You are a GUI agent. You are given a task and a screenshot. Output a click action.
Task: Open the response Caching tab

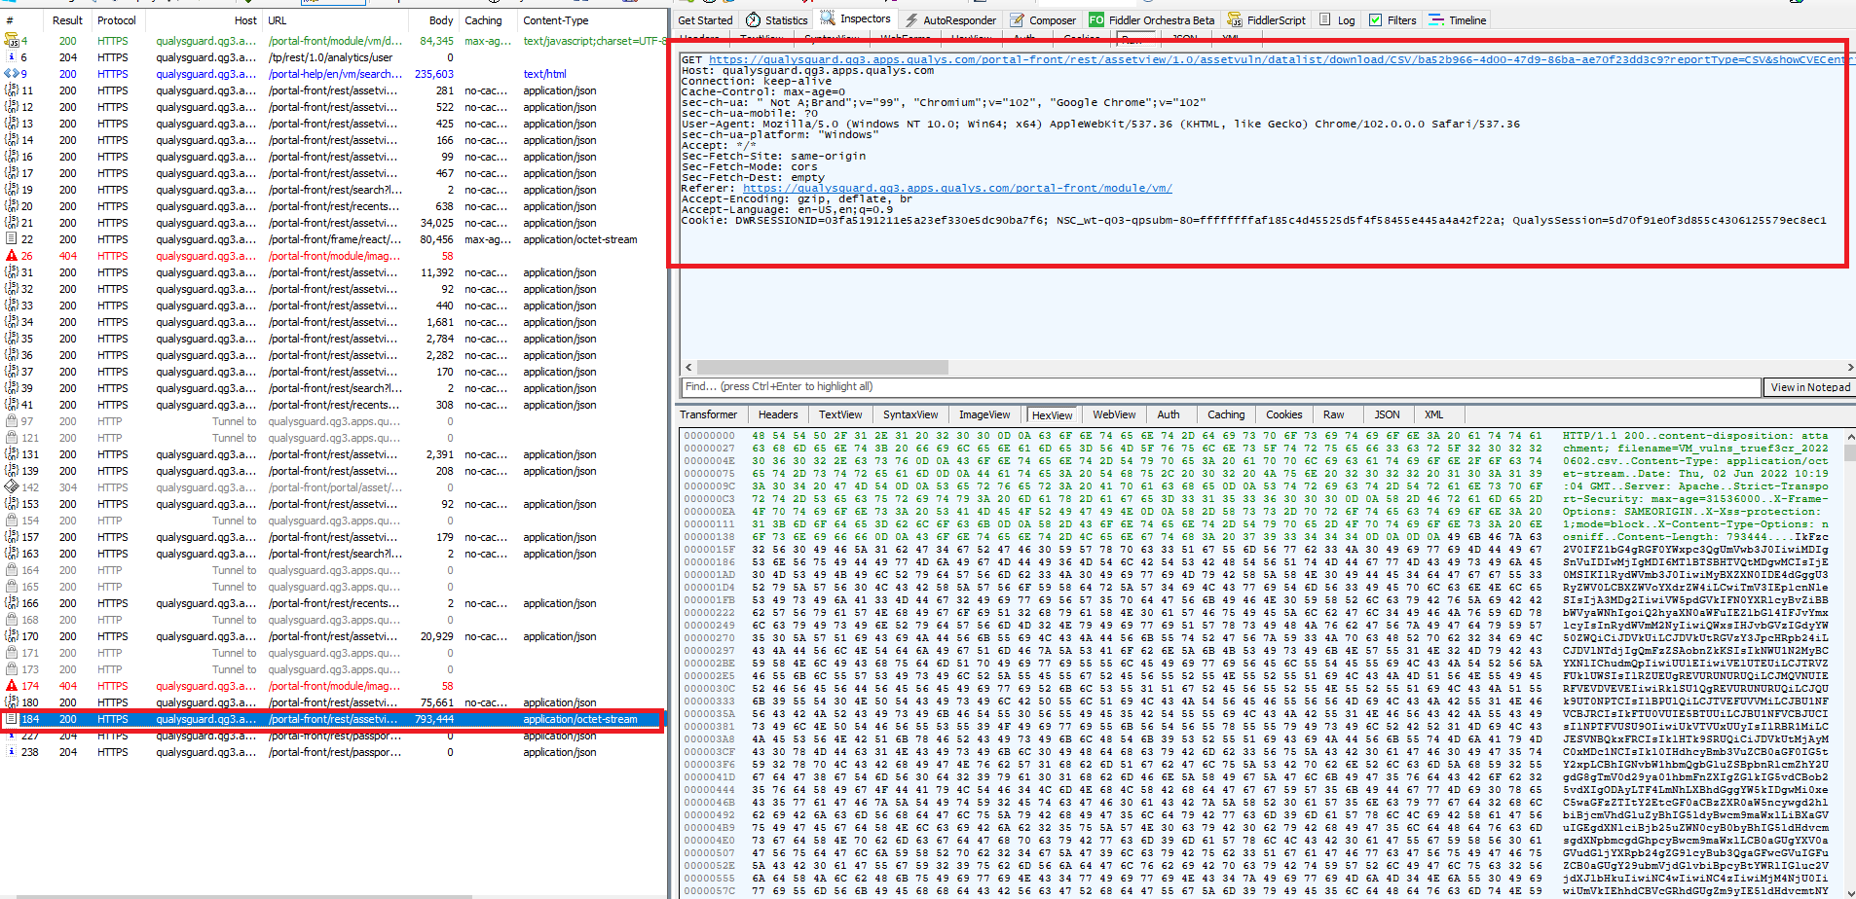(x=1226, y=414)
